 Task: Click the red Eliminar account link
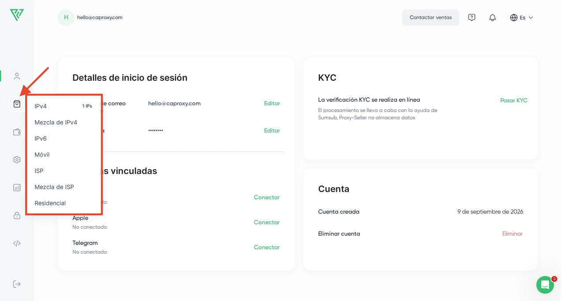coord(512,234)
